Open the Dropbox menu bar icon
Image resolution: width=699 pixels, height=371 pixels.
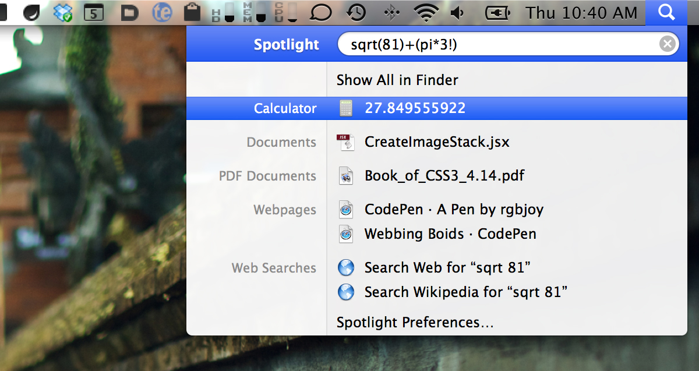62,12
